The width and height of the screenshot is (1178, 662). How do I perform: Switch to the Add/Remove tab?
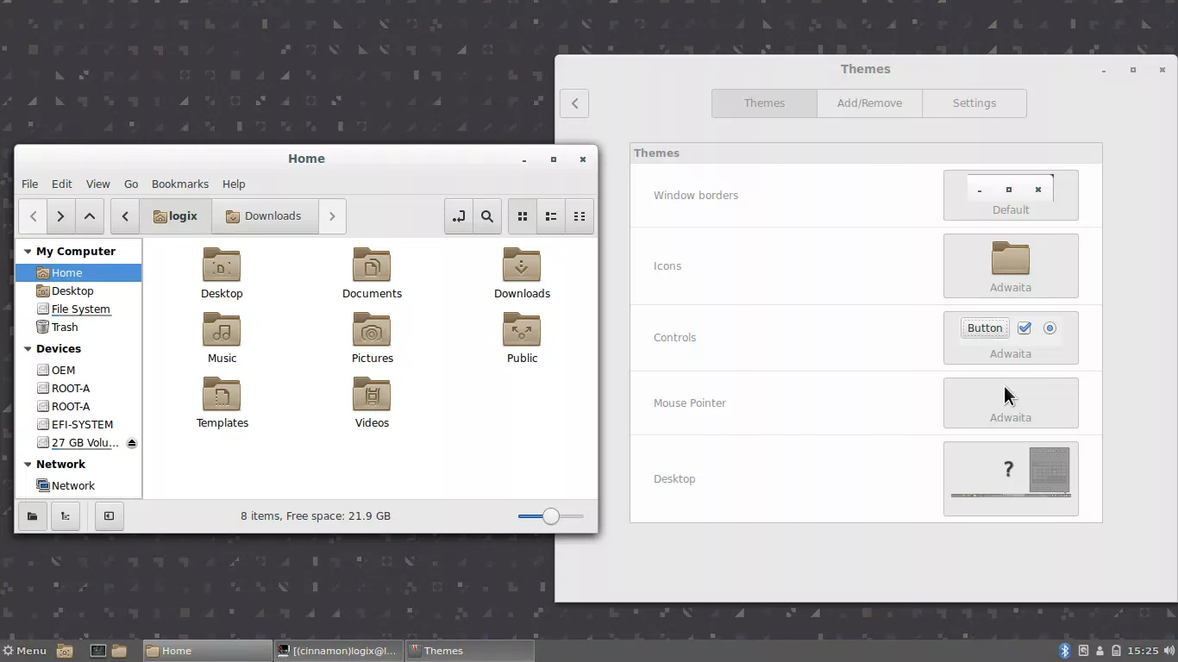(869, 103)
